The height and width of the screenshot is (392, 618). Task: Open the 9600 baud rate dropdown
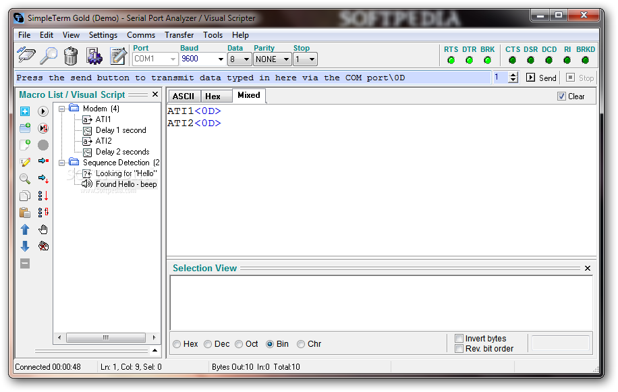coord(221,59)
